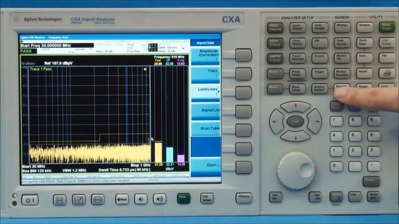
Task: Push the hardware button beside Amplitude Correction
Action: (243, 55)
